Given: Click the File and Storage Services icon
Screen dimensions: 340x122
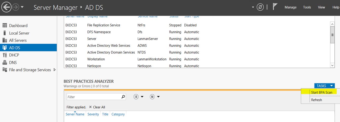Looking at the screenshot, I should [x=5, y=70].
